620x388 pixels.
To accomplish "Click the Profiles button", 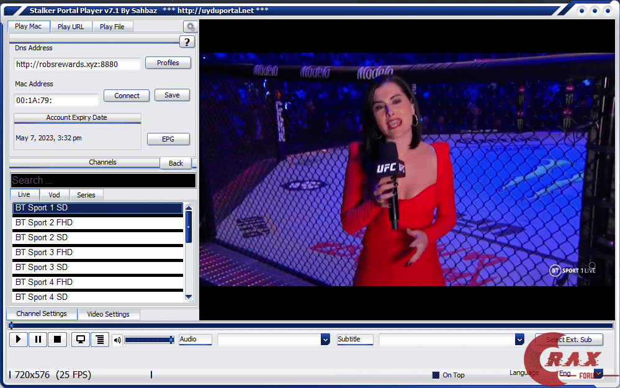I will (x=168, y=63).
